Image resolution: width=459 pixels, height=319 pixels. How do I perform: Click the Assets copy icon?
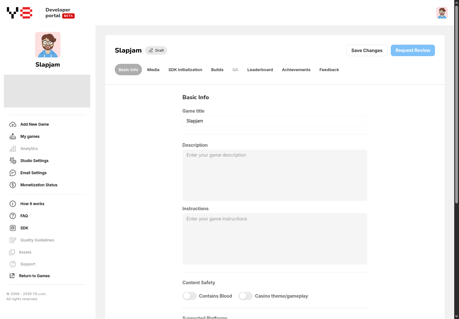point(12,252)
